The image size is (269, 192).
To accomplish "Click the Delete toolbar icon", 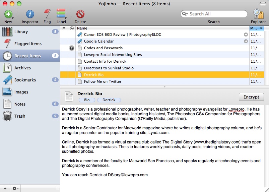I will [80, 14].
